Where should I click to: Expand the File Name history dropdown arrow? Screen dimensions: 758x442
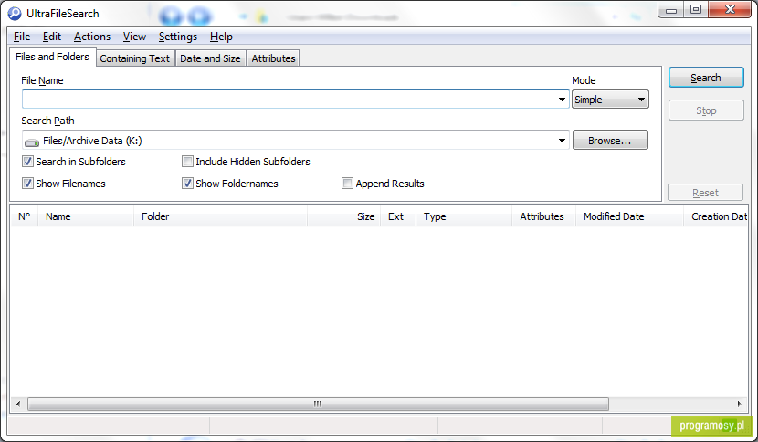coord(562,100)
